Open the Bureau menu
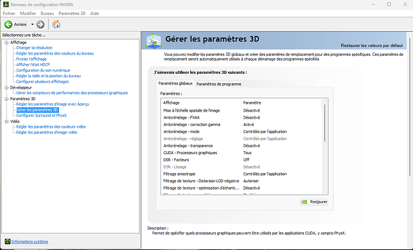Image resolution: width=413 pixels, height=250 pixels. 47,13
